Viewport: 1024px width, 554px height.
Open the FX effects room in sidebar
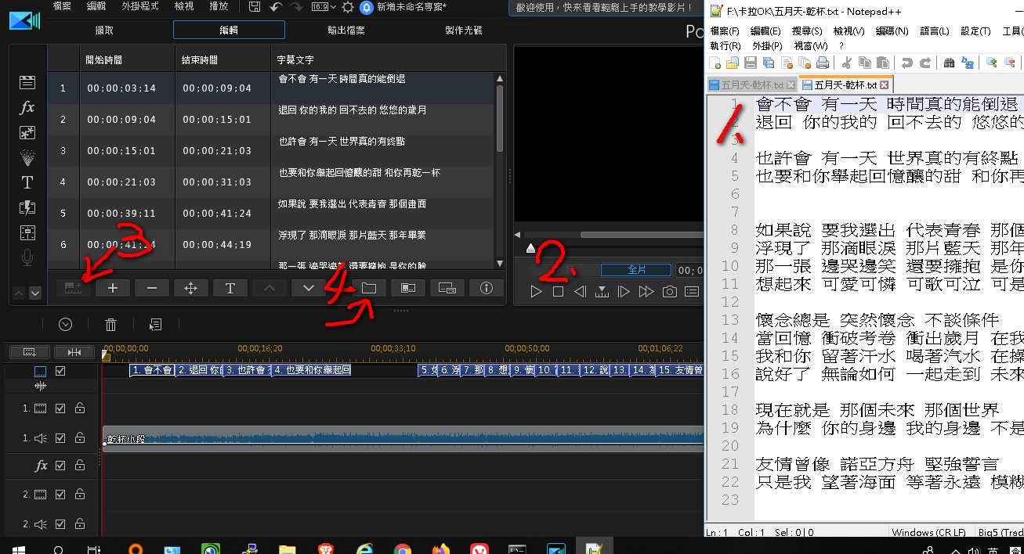click(27, 108)
